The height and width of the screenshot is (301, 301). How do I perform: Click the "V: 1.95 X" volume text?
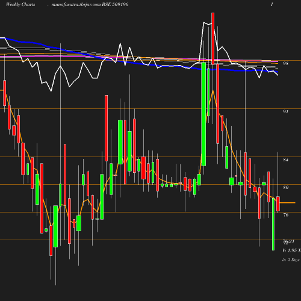pos(291,250)
